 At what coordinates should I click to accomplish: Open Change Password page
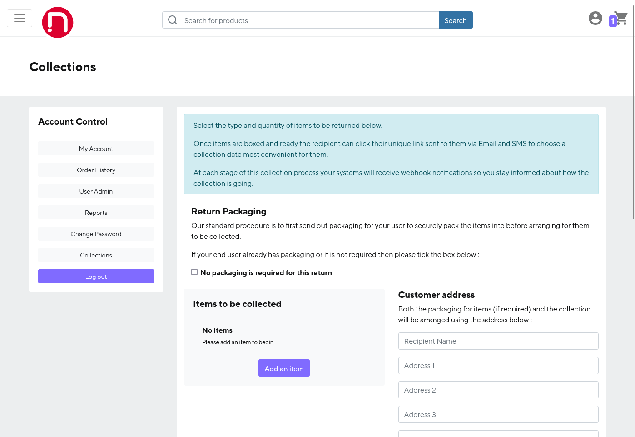[96, 234]
